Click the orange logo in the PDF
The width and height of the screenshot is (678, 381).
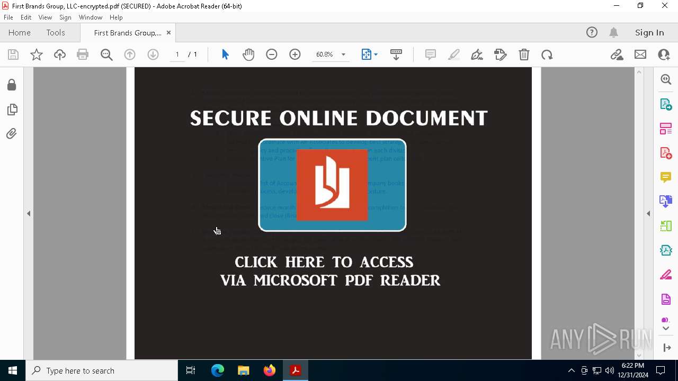(332, 185)
